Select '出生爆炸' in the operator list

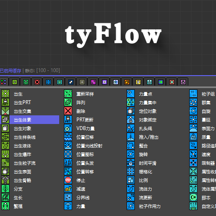pos(22,154)
